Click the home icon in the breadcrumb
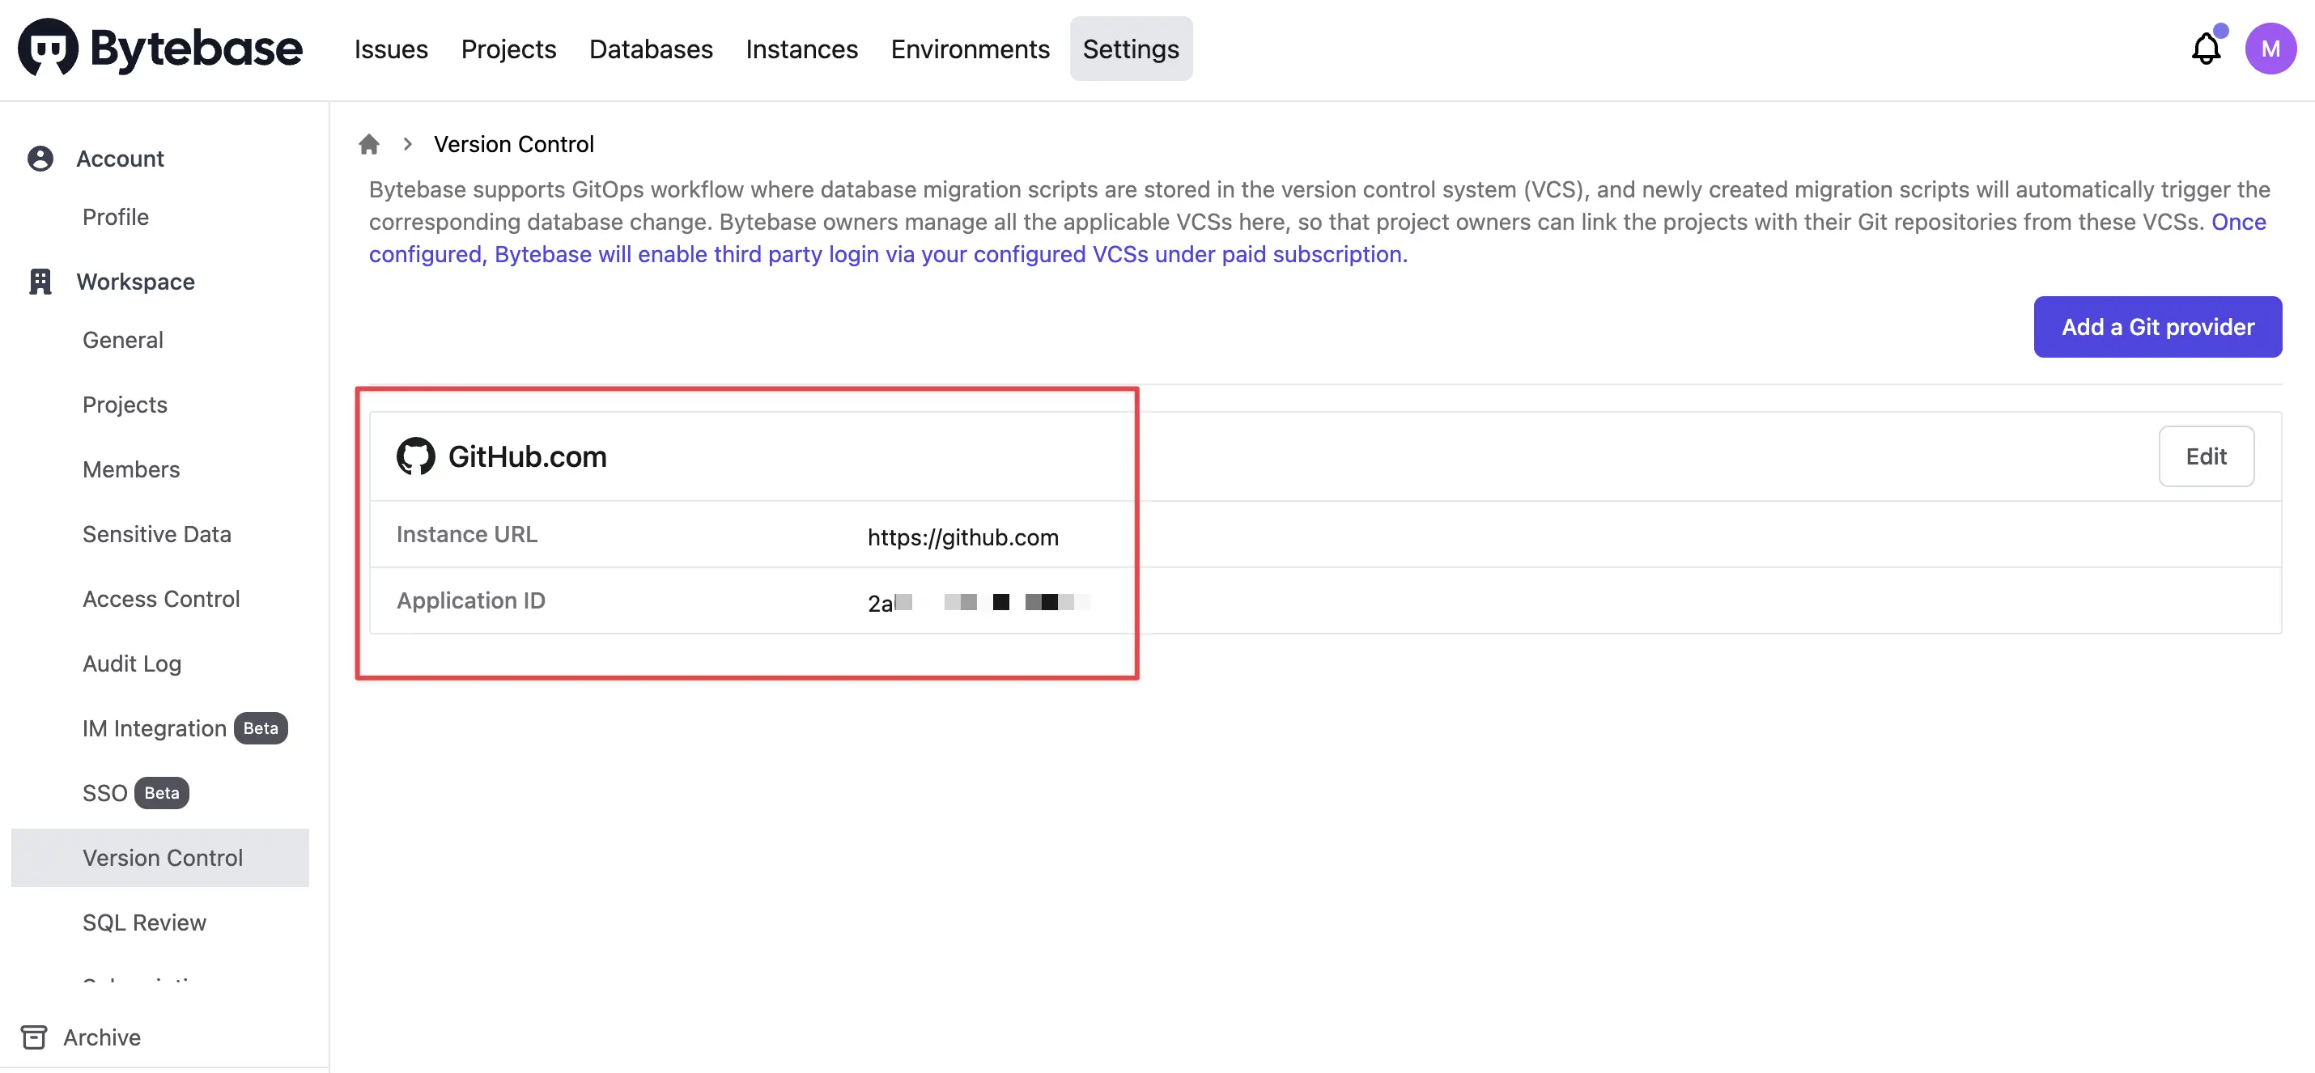Image resolution: width=2315 pixels, height=1073 pixels. (368, 144)
